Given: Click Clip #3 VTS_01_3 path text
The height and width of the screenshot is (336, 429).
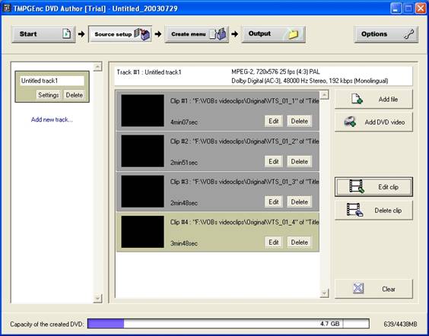Looking at the screenshot, I should 244,182.
